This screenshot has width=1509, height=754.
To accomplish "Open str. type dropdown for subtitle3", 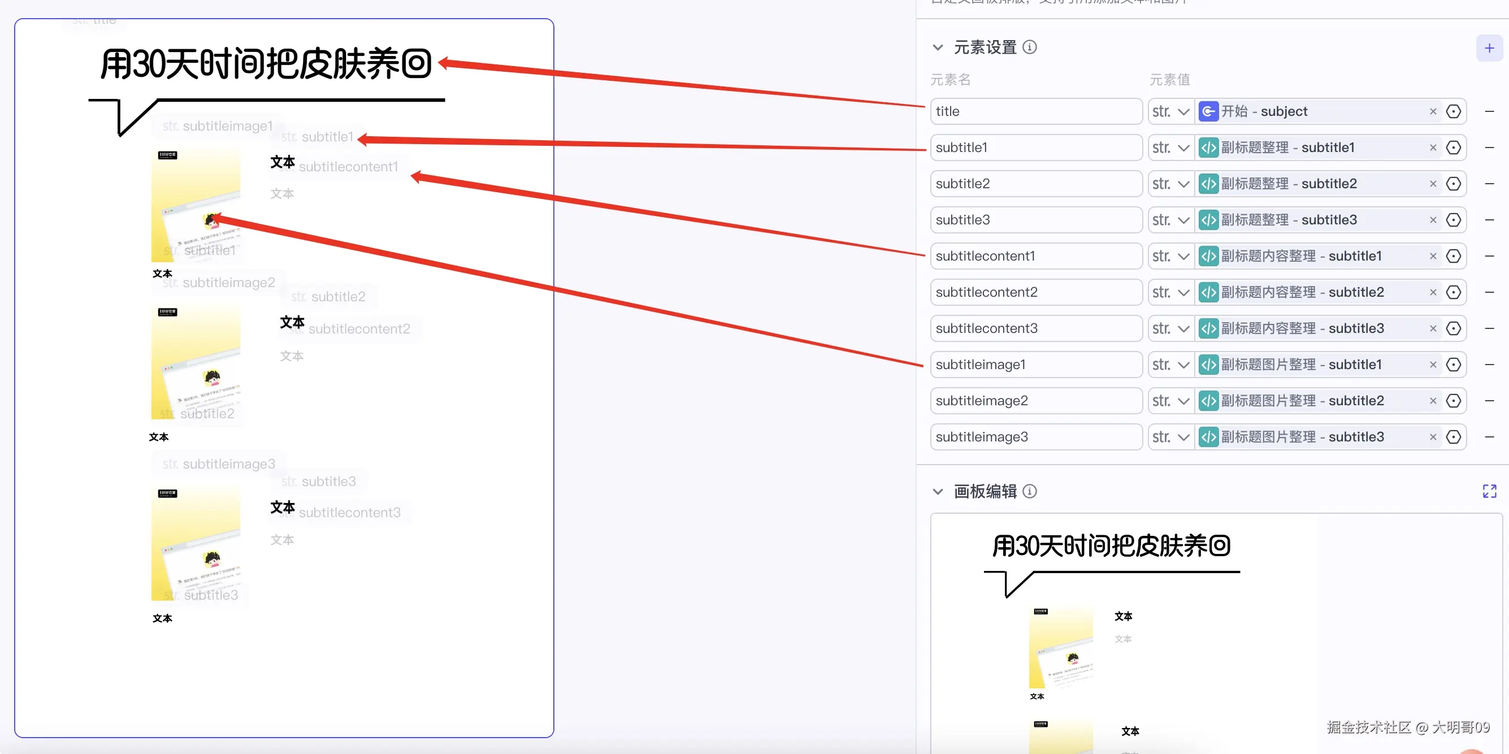I will (x=1170, y=220).
